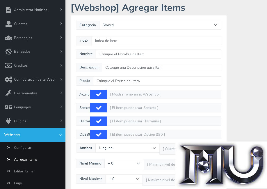Go to Editar Items link

point(24,171)
